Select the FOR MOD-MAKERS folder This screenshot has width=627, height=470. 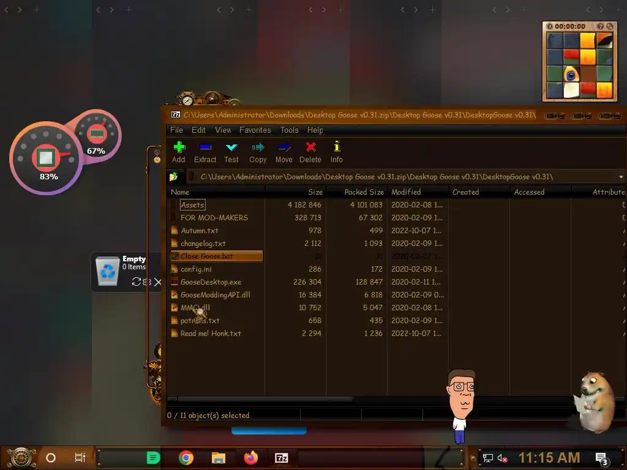(214, 218)
